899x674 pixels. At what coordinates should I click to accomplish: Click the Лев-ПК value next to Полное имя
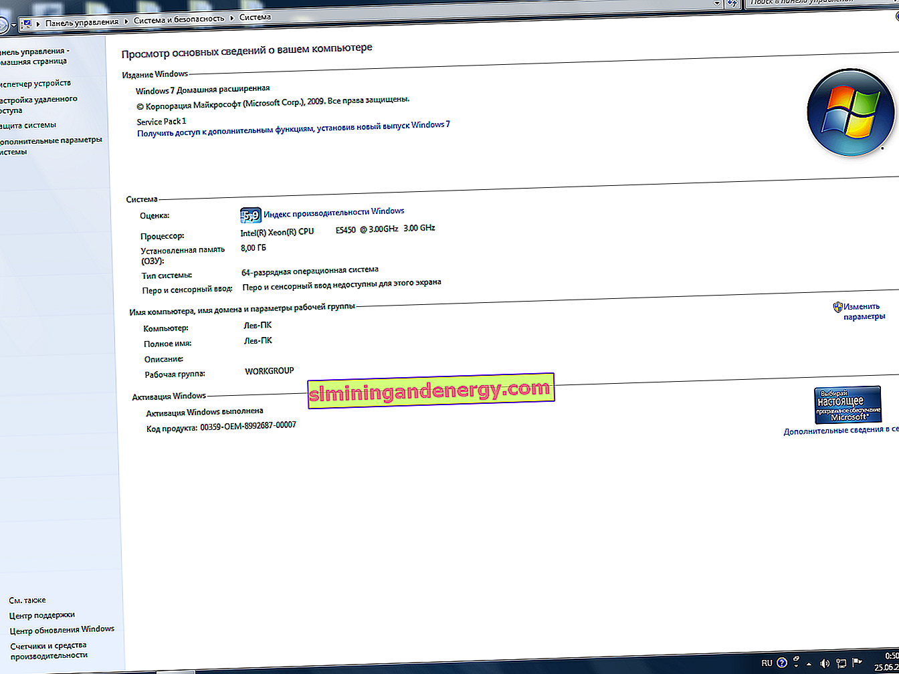[x=258, y=341]
